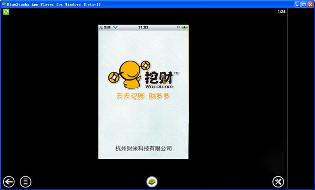Viewport: 315px width, 190px height.
Task: Minimize the BlueStacks window
Action: pos(298,4)
